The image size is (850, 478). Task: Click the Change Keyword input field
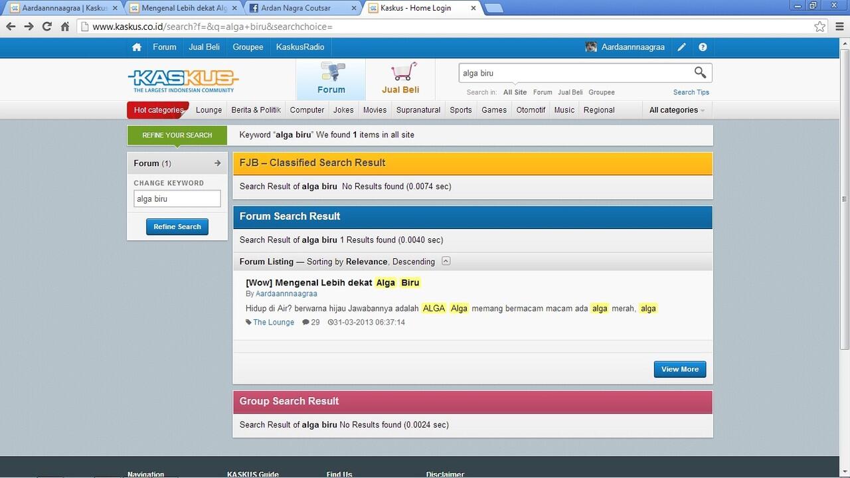[177, 199]
